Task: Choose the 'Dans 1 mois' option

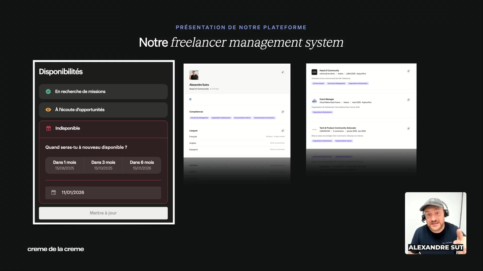Action: coord(65,165)
